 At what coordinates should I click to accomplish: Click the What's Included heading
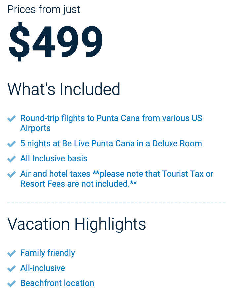pos(63,89)
